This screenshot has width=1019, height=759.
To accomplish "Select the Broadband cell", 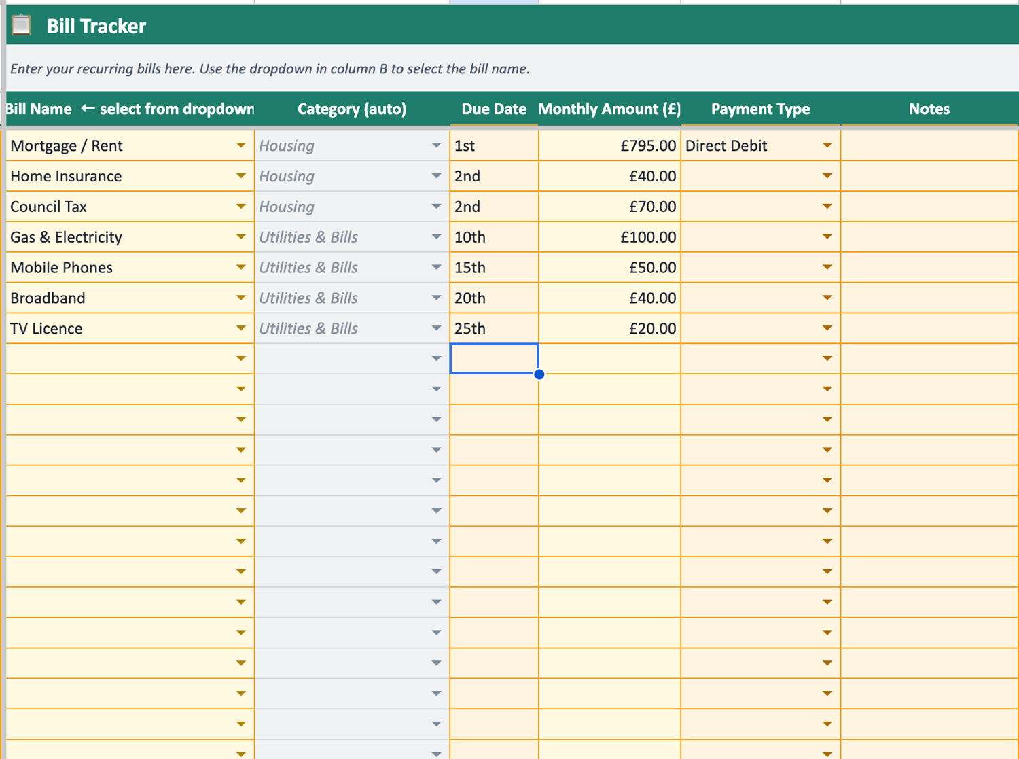I will point(130,298).
